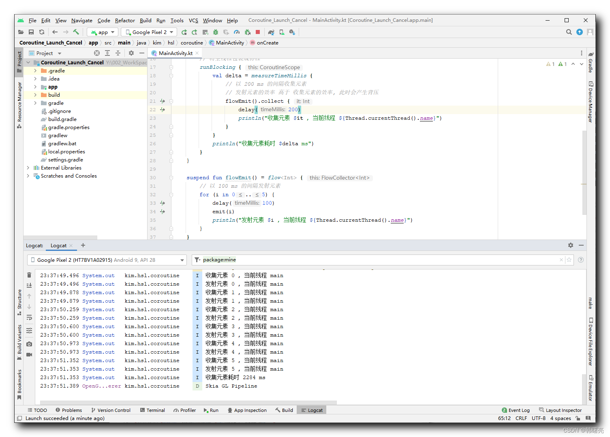Expand the build folder in Project tree
This screenshot has width=610, height=437.
(36, 95)
